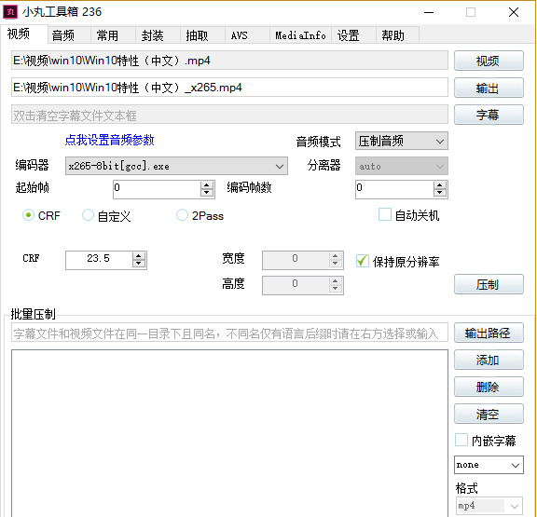Uncheck 保持原分辨率 checkbox
Viewport: 537px width, 517px height.
pos(363,261)
